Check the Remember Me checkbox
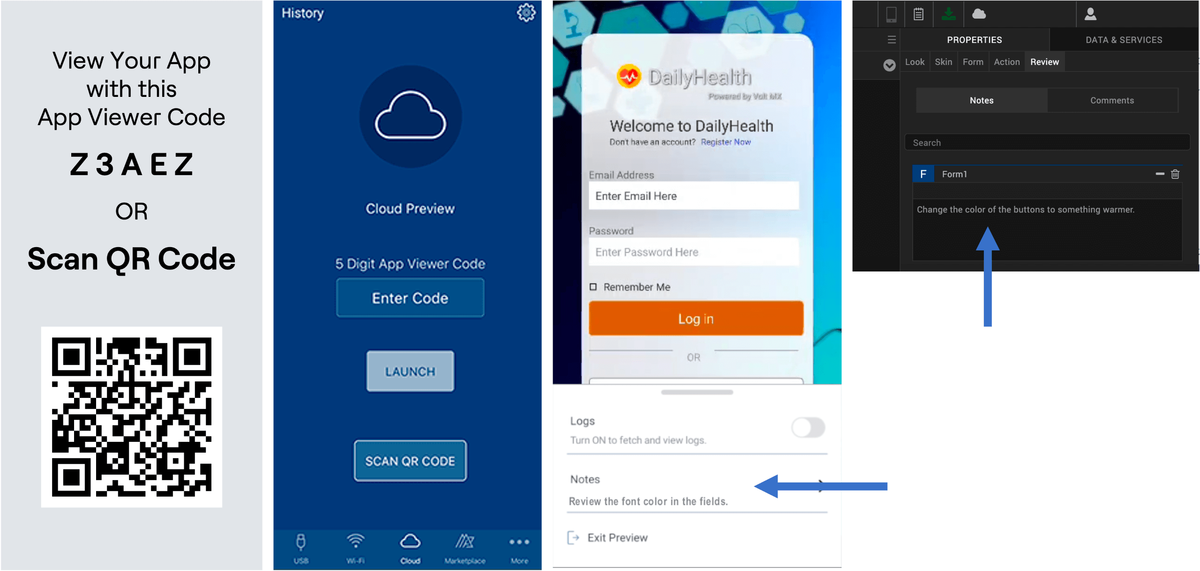This screenshot has width=1200, height=571. [594, 286]
